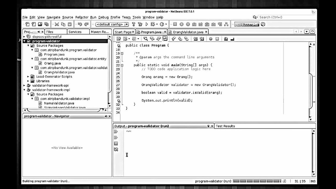This screenshot has height=189, width=336.
Task: Stop macro recording with the square icon
Action: pyautogui.click(x=217, y=39)
